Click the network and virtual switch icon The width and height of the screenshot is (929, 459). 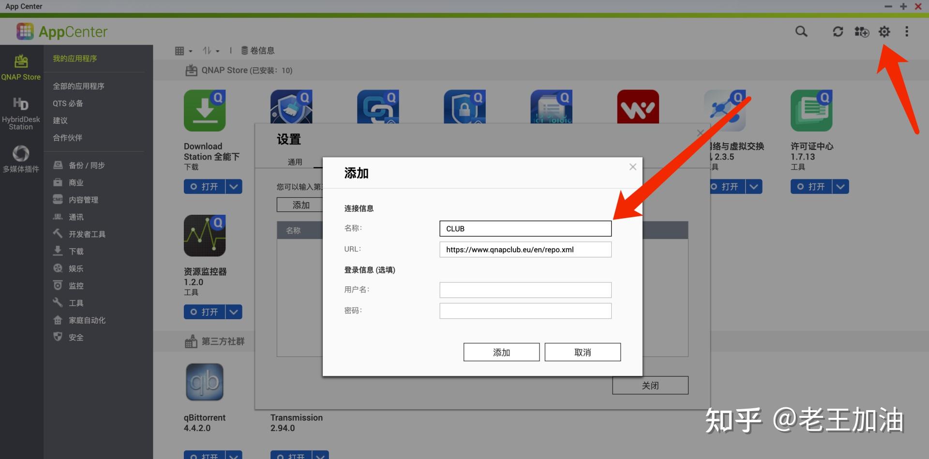click(726, 110)
